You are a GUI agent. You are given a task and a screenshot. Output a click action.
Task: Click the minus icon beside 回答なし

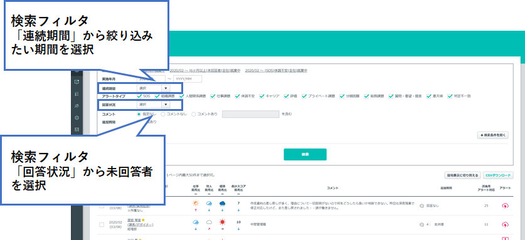[422, 206]
